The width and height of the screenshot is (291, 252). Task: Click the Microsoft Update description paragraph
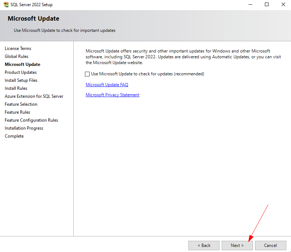(183, 57)
